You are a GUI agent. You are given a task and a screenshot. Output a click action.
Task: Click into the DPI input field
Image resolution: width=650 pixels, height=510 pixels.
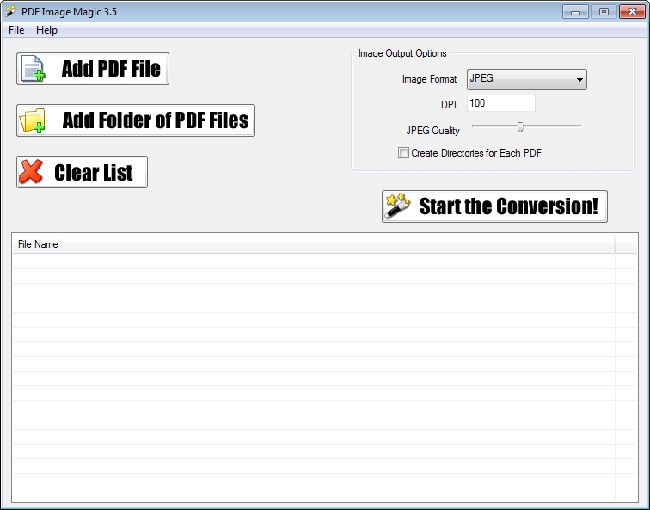tap(500, 103)
